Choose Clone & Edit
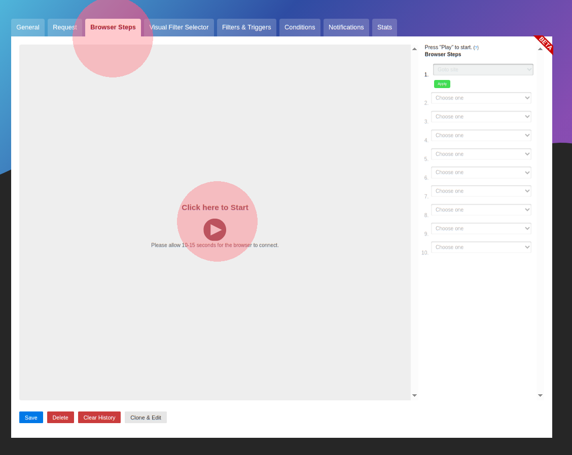Image resolution: width=572 pixels, height=455 pixels. pos(146,418)
